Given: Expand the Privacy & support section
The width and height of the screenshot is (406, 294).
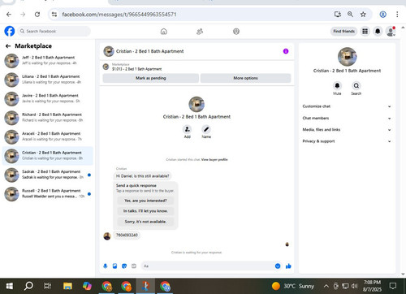Looking at the screenshot, I should [347, 141].
